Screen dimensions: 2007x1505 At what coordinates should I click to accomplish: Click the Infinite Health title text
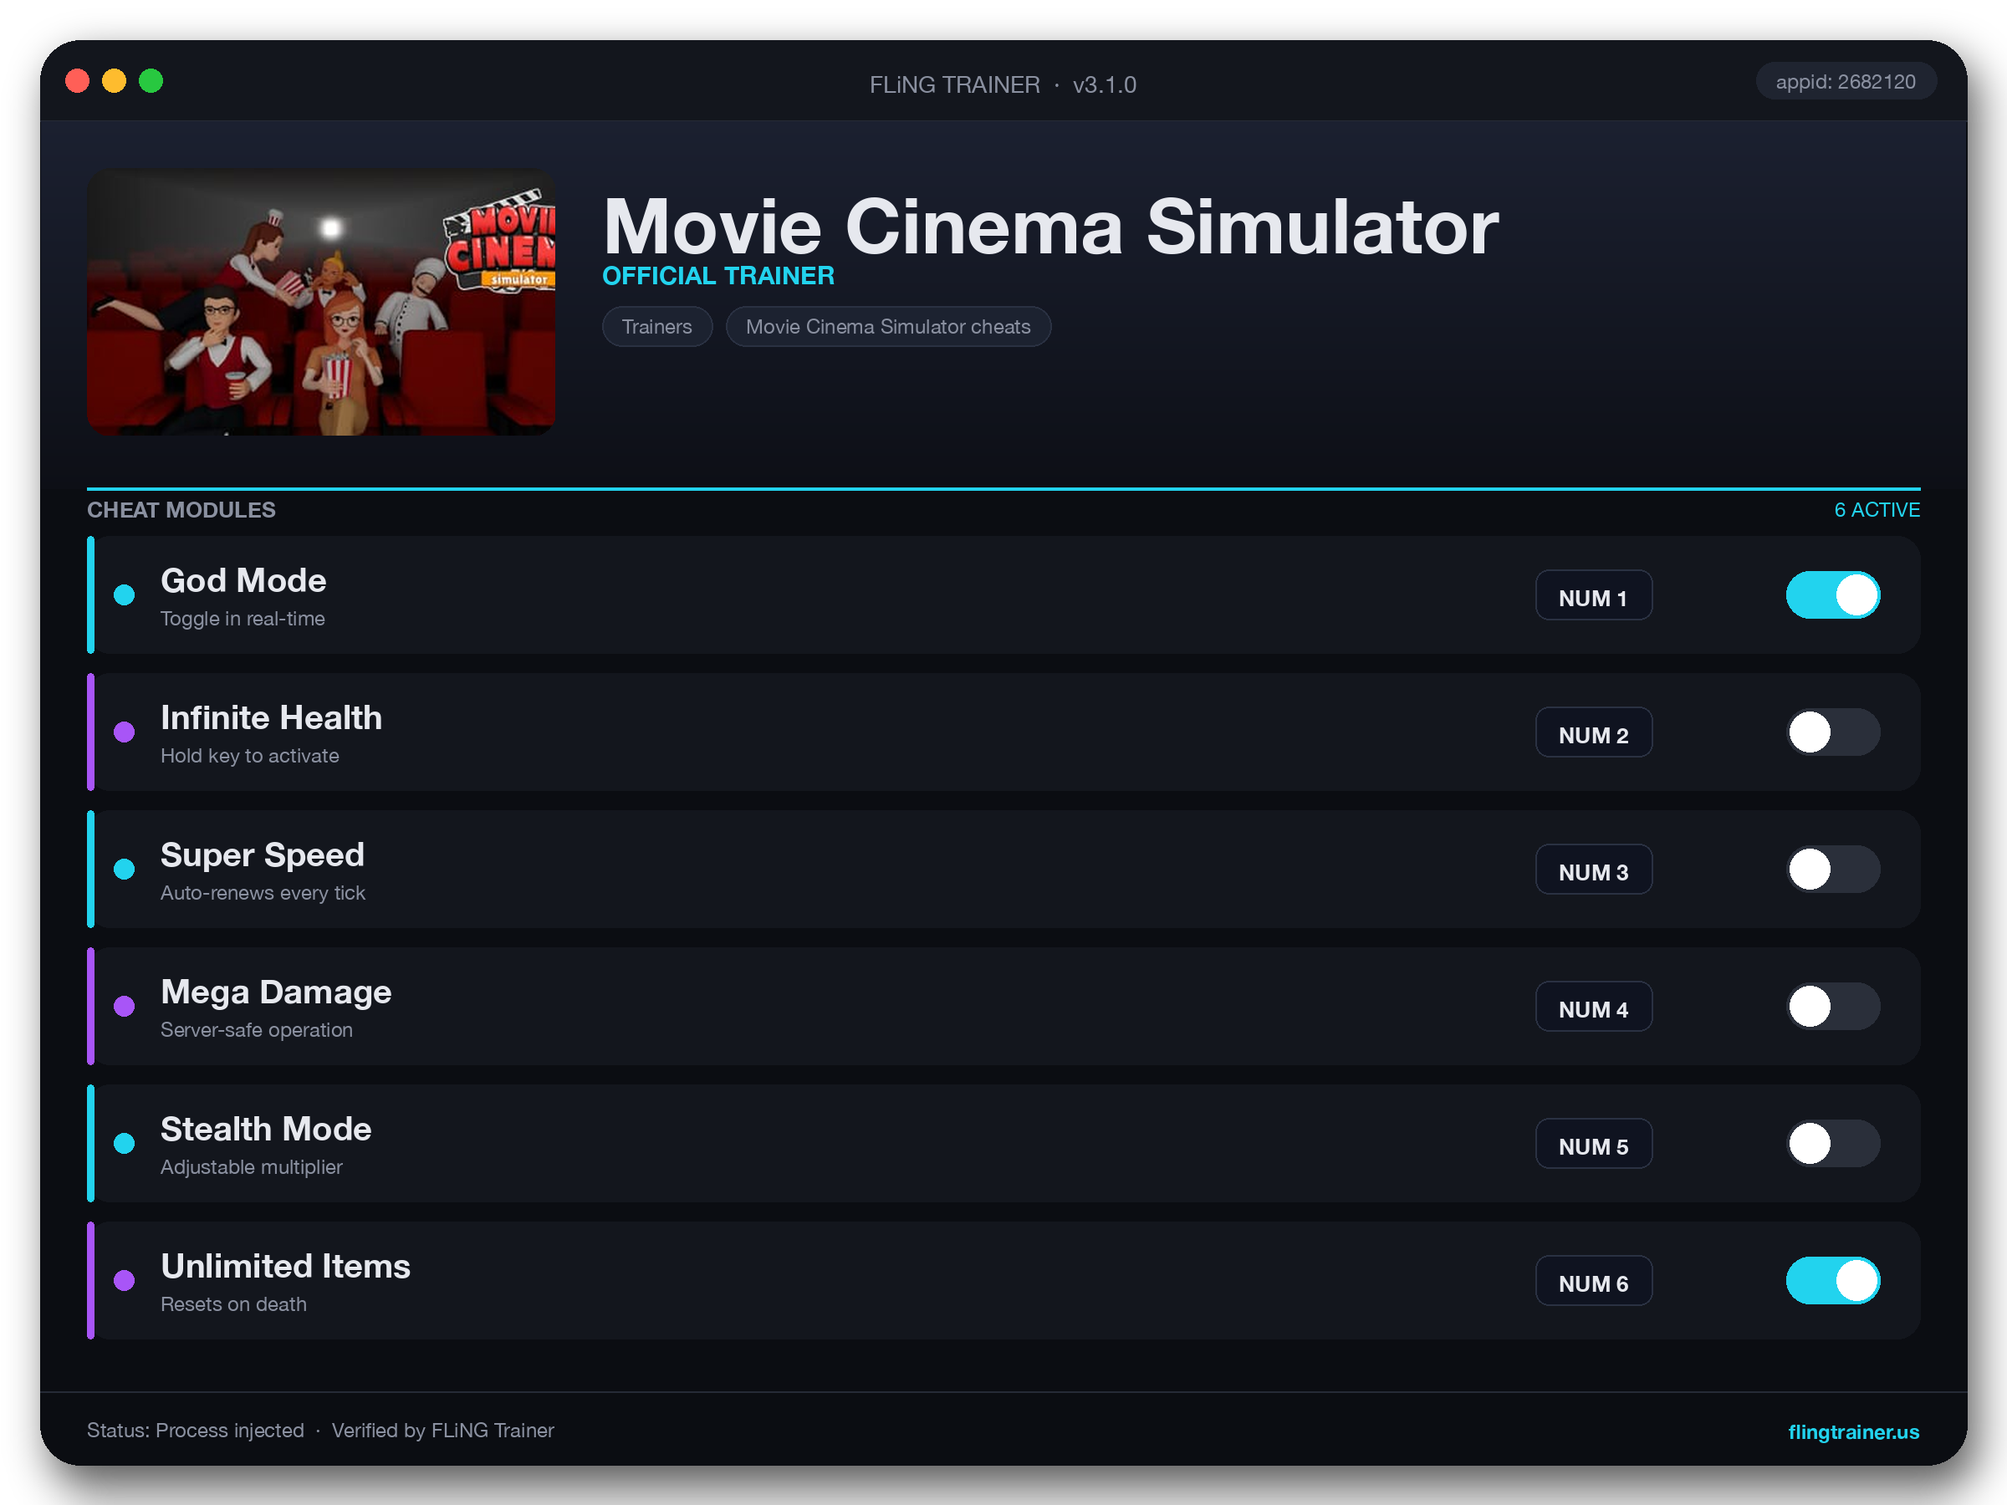tap(271, 717)
